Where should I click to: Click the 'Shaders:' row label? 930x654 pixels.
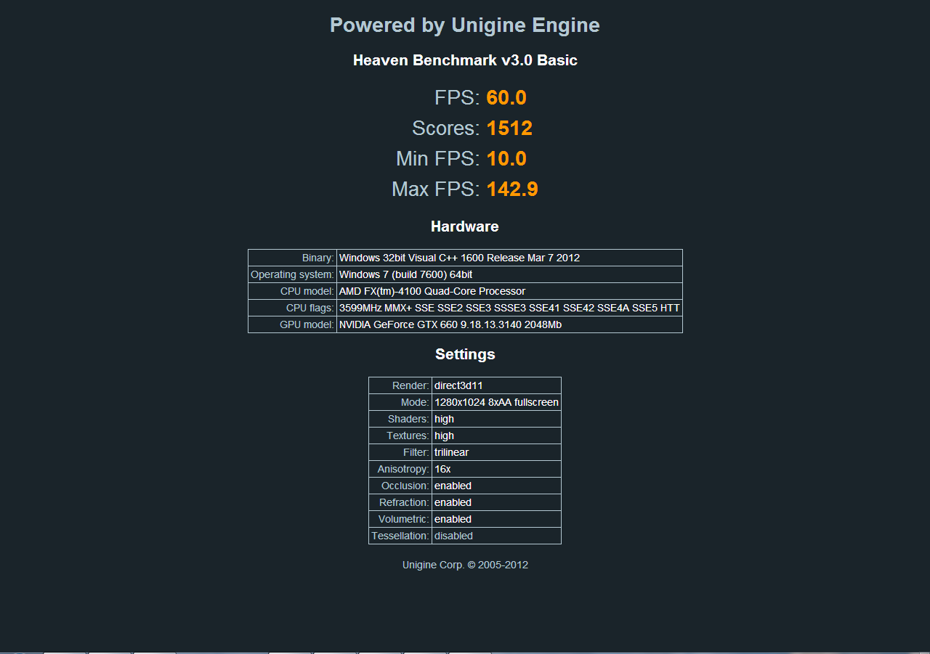(409, 419)
